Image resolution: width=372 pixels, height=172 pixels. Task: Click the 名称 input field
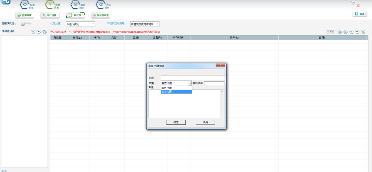click(x=193, y=78)
